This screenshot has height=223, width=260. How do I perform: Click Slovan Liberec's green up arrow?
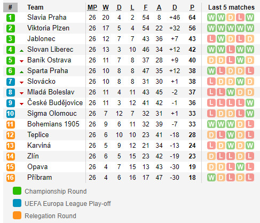coord(21,51)
